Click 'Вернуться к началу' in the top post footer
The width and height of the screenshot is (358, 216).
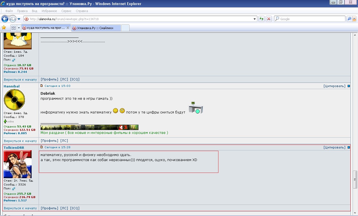click(20, 80)
